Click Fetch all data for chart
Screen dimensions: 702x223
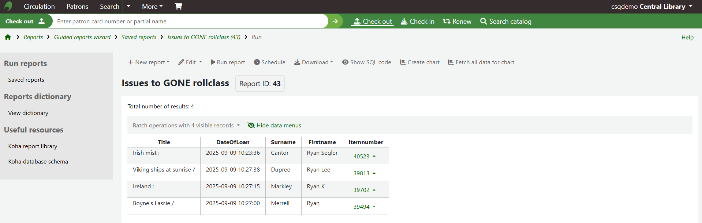point(481,62)
